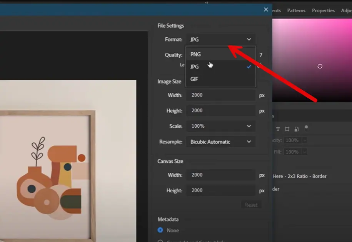Click the Image Size Width field
352x242 pixels.
click(220, 95)
